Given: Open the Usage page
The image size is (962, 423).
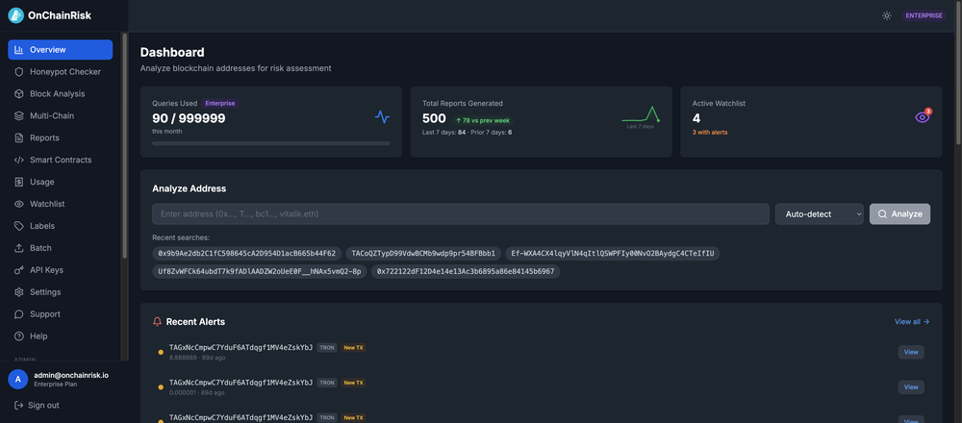Looking at the screenshot, I should coord(60,182).
